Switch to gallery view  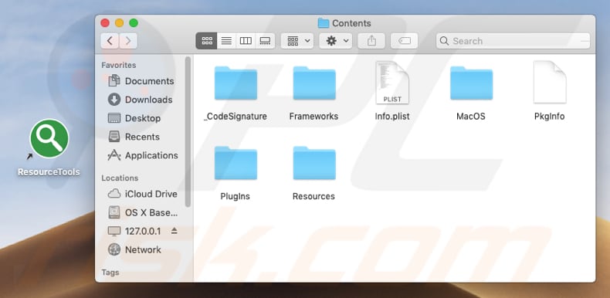click(265, 41)
